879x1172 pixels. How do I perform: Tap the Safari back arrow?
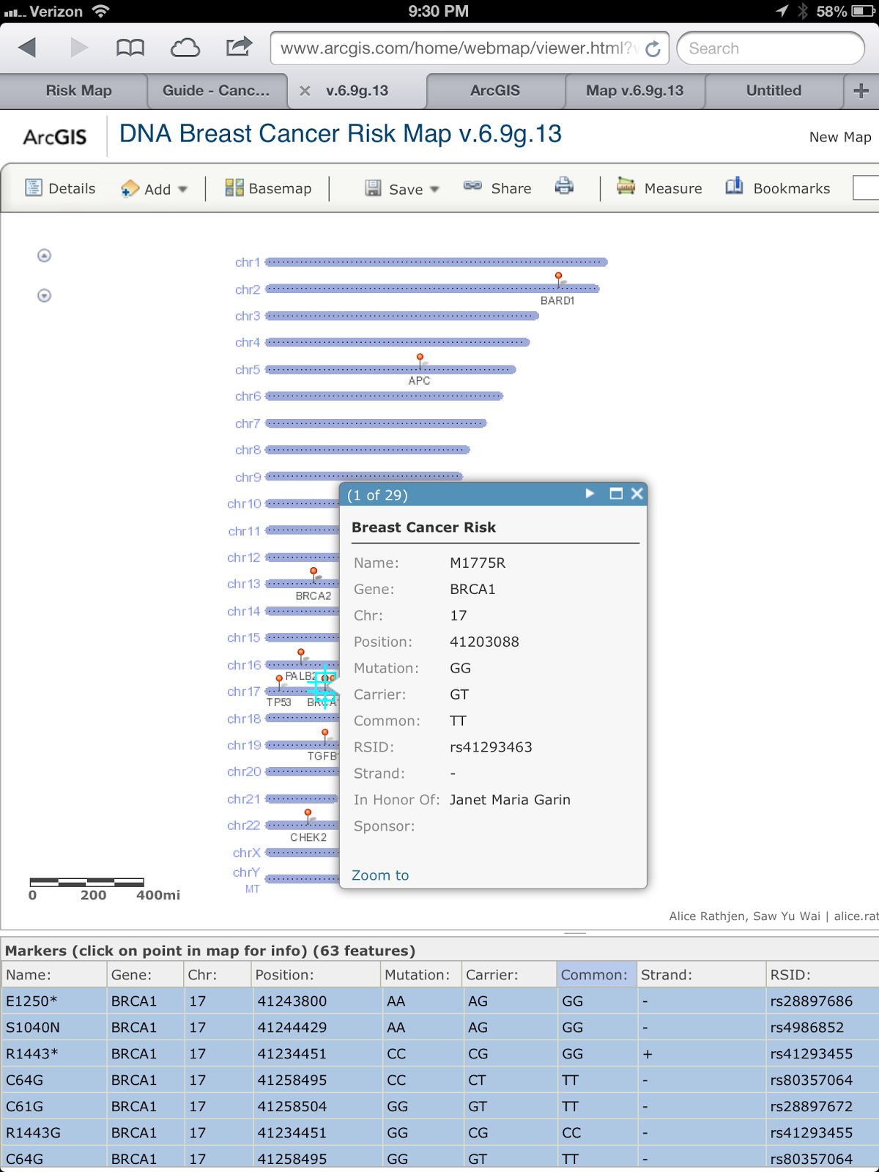coord(27,48)
